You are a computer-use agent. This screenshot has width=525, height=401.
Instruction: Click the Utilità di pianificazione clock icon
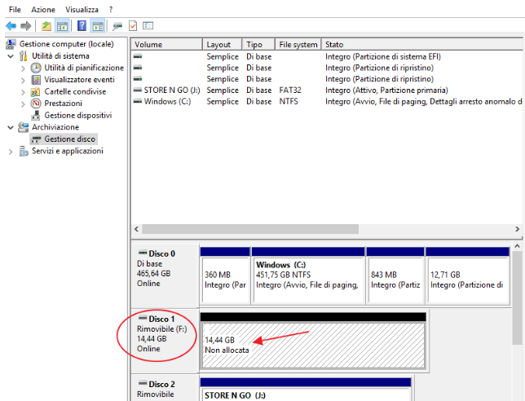[36, 68]
